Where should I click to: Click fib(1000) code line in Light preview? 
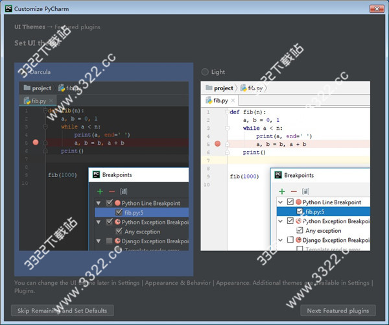(x=244, y=176)
